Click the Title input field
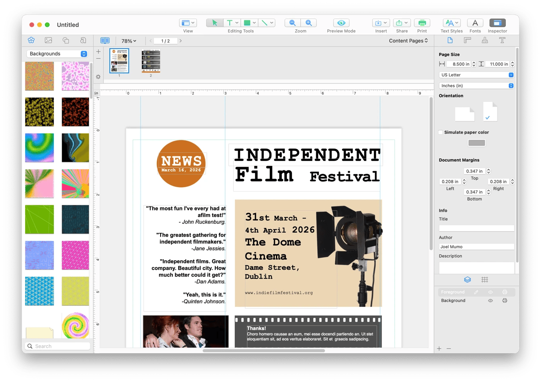The image size is (541, 382). pos(477,228)
